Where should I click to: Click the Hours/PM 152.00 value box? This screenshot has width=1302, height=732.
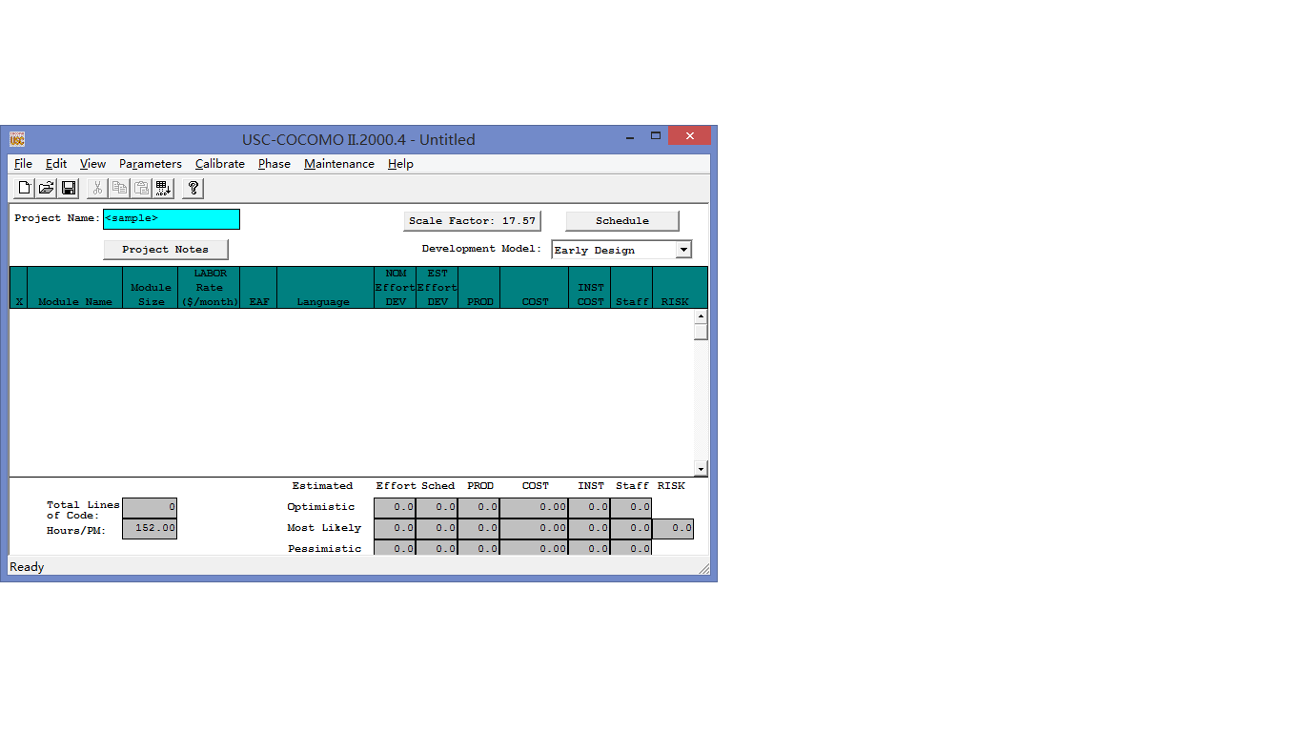coord(150,528)
